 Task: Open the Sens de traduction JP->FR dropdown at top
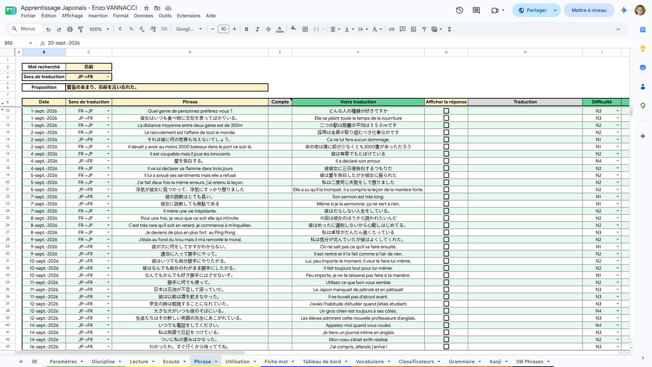tap(108, 77)
